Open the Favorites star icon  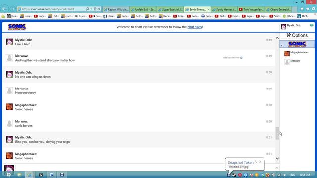coord(308,9)
